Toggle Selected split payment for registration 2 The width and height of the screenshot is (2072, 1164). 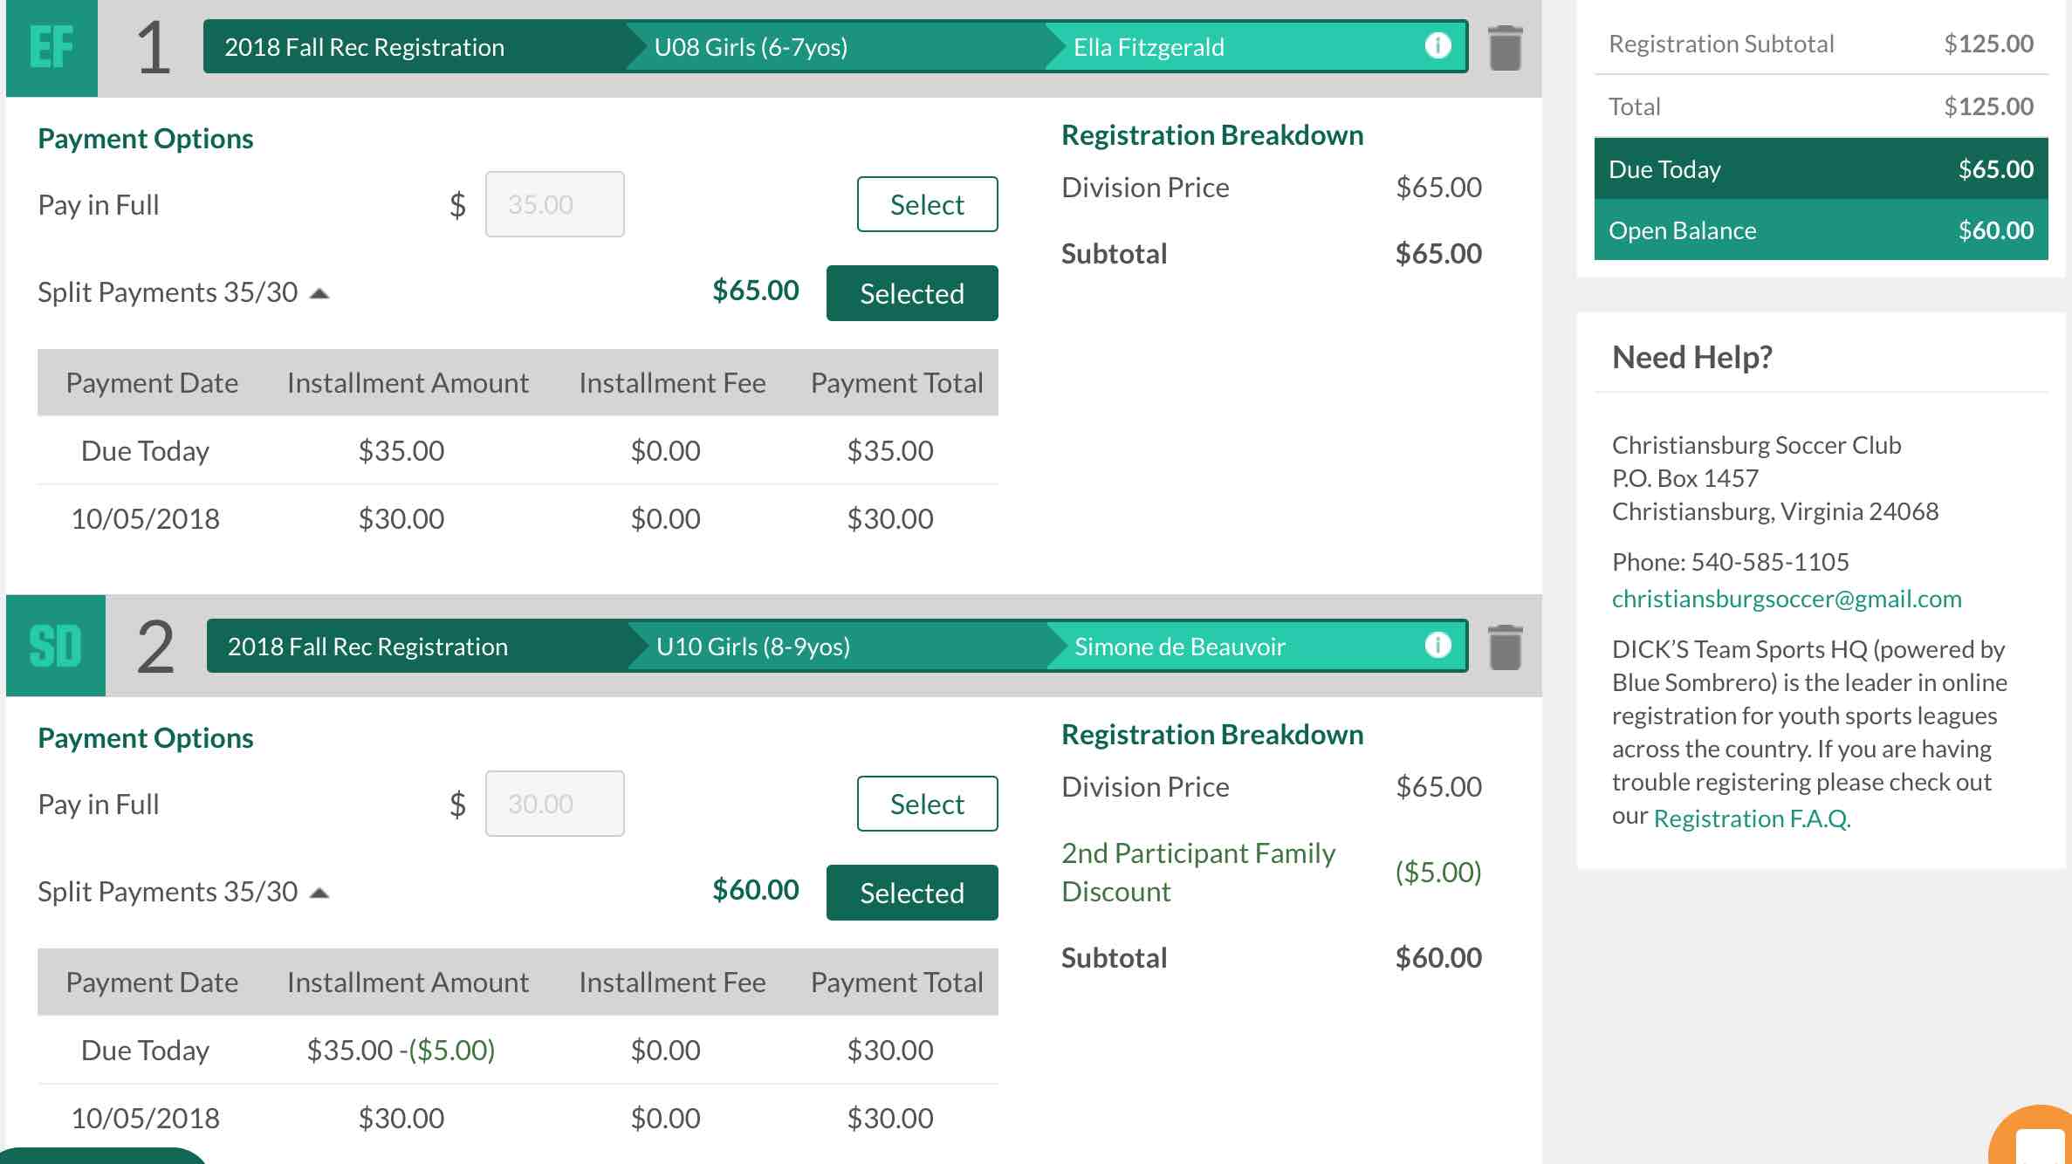pyautogui.click(x=912, y=893)
